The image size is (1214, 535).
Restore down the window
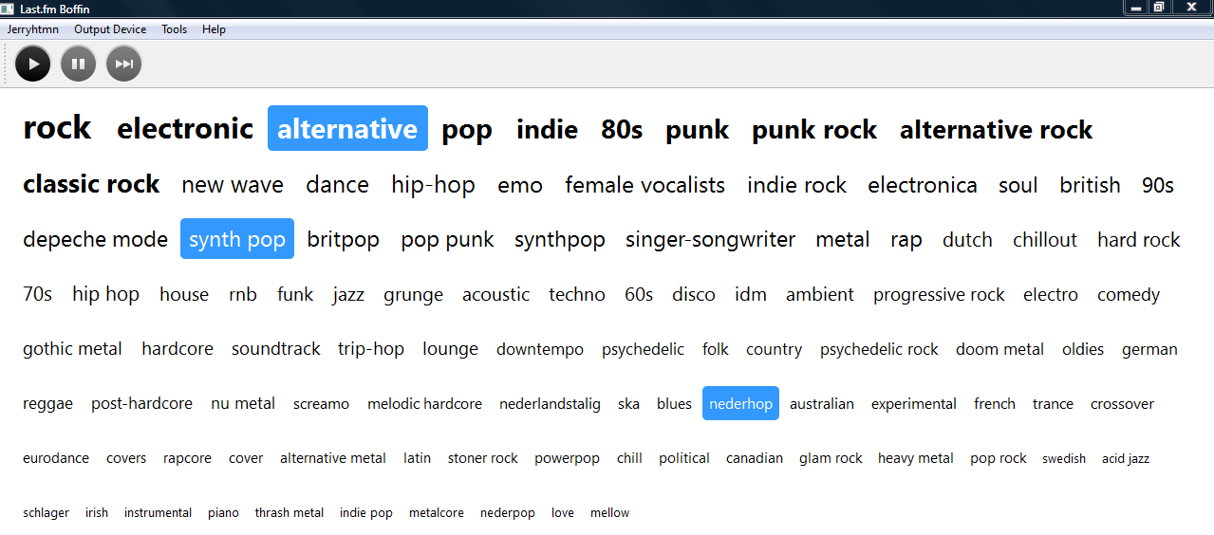click(x=1159, y=8)
